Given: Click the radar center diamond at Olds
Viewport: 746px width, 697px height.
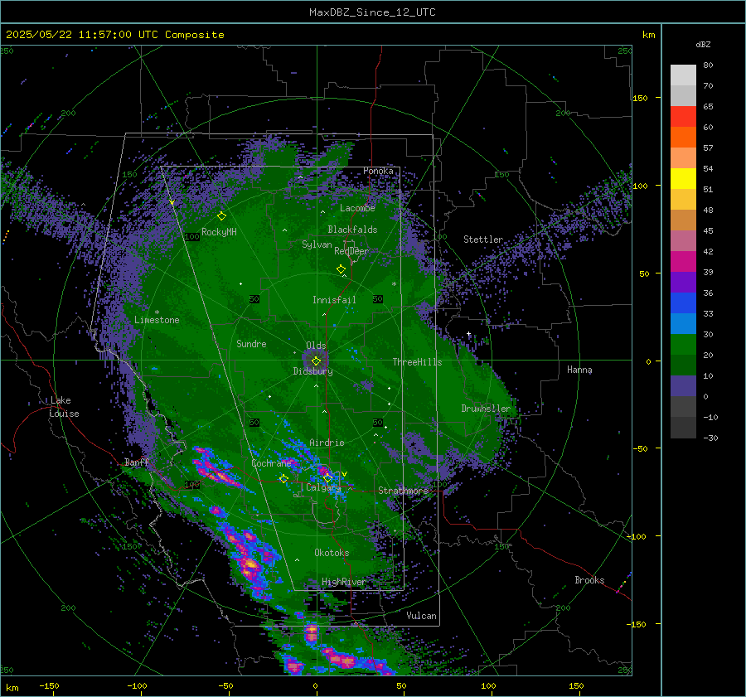Looking at the screenshot, I should 317,361.
